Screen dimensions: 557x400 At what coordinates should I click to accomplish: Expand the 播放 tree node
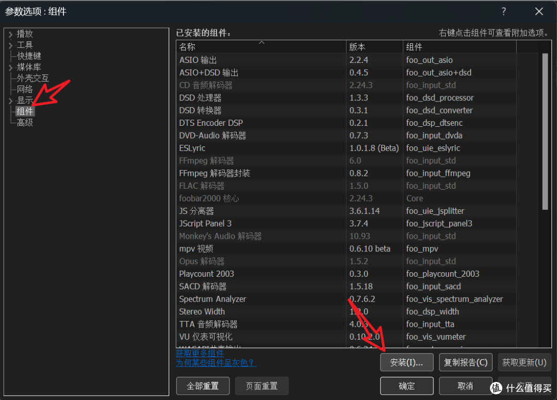coord(10,35)
